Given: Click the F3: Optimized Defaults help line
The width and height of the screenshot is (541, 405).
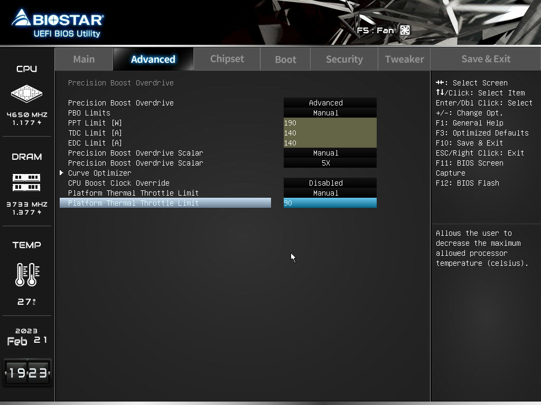Looking at the screenshot, I should click(482, 132).
